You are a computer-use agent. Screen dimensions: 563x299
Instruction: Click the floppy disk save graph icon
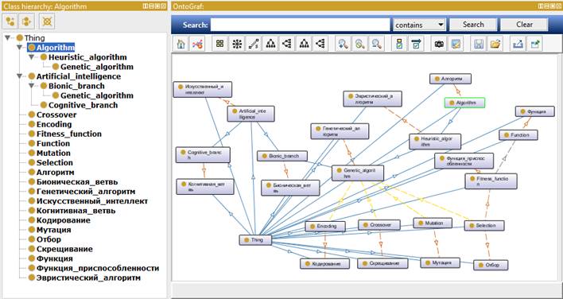click(x=478, y=44)
